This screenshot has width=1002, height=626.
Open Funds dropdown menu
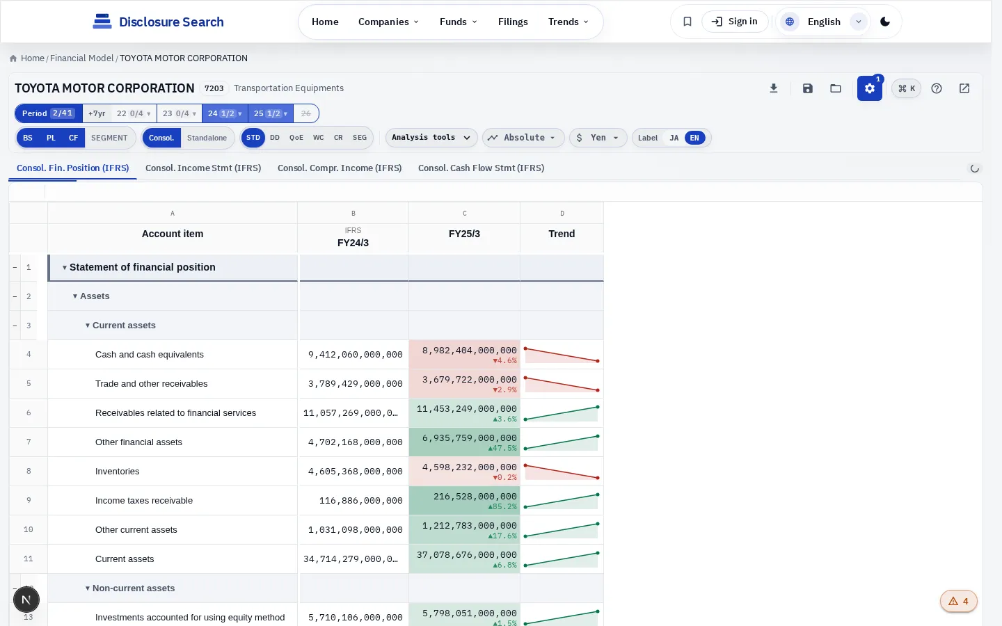(x=458, y=22)
